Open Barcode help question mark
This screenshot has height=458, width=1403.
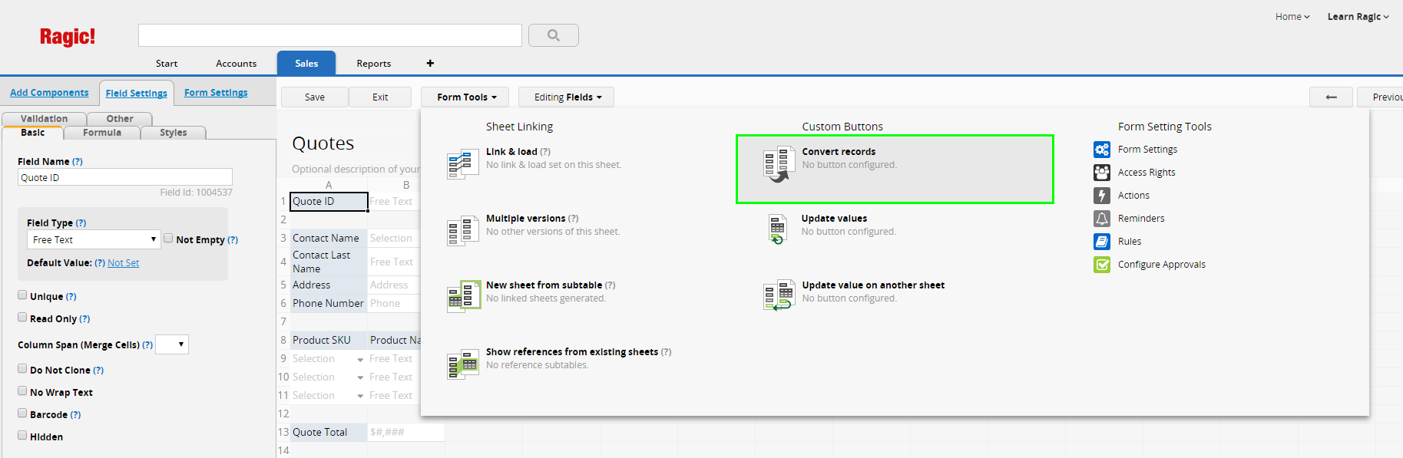tap(75, 415)
